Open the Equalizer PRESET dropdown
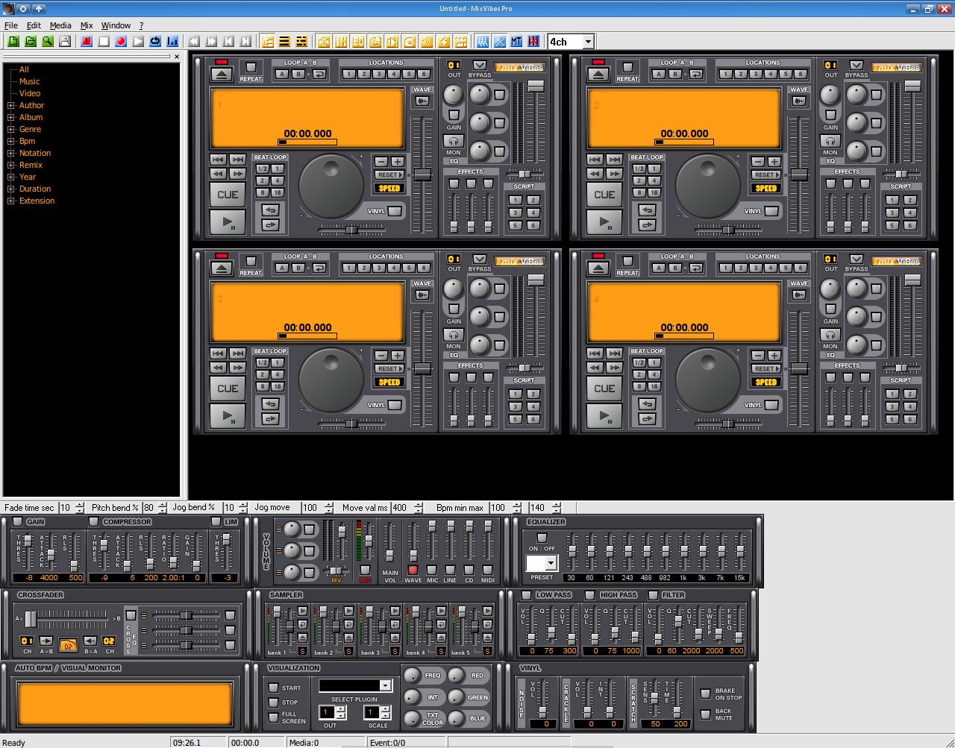The width and height of the screenshot is (955, 748). coord(551,563)
